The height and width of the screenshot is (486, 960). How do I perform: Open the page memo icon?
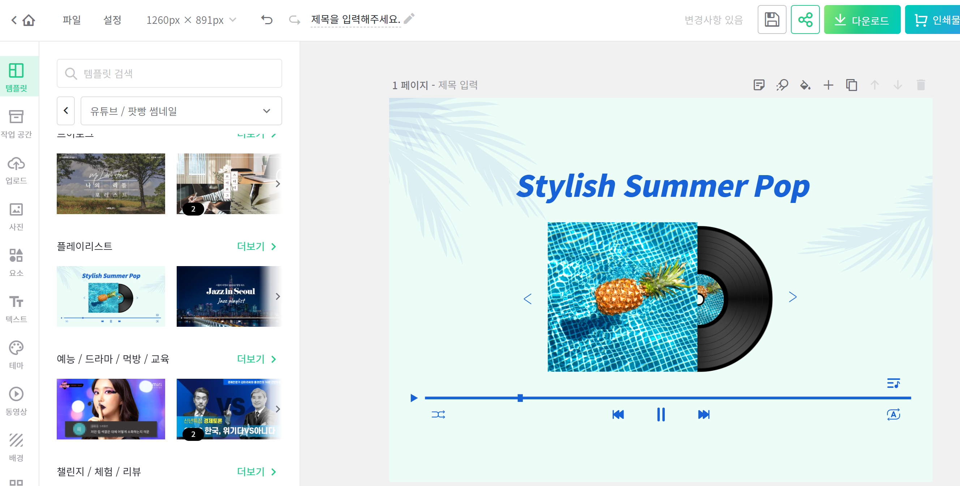(758, 85)
